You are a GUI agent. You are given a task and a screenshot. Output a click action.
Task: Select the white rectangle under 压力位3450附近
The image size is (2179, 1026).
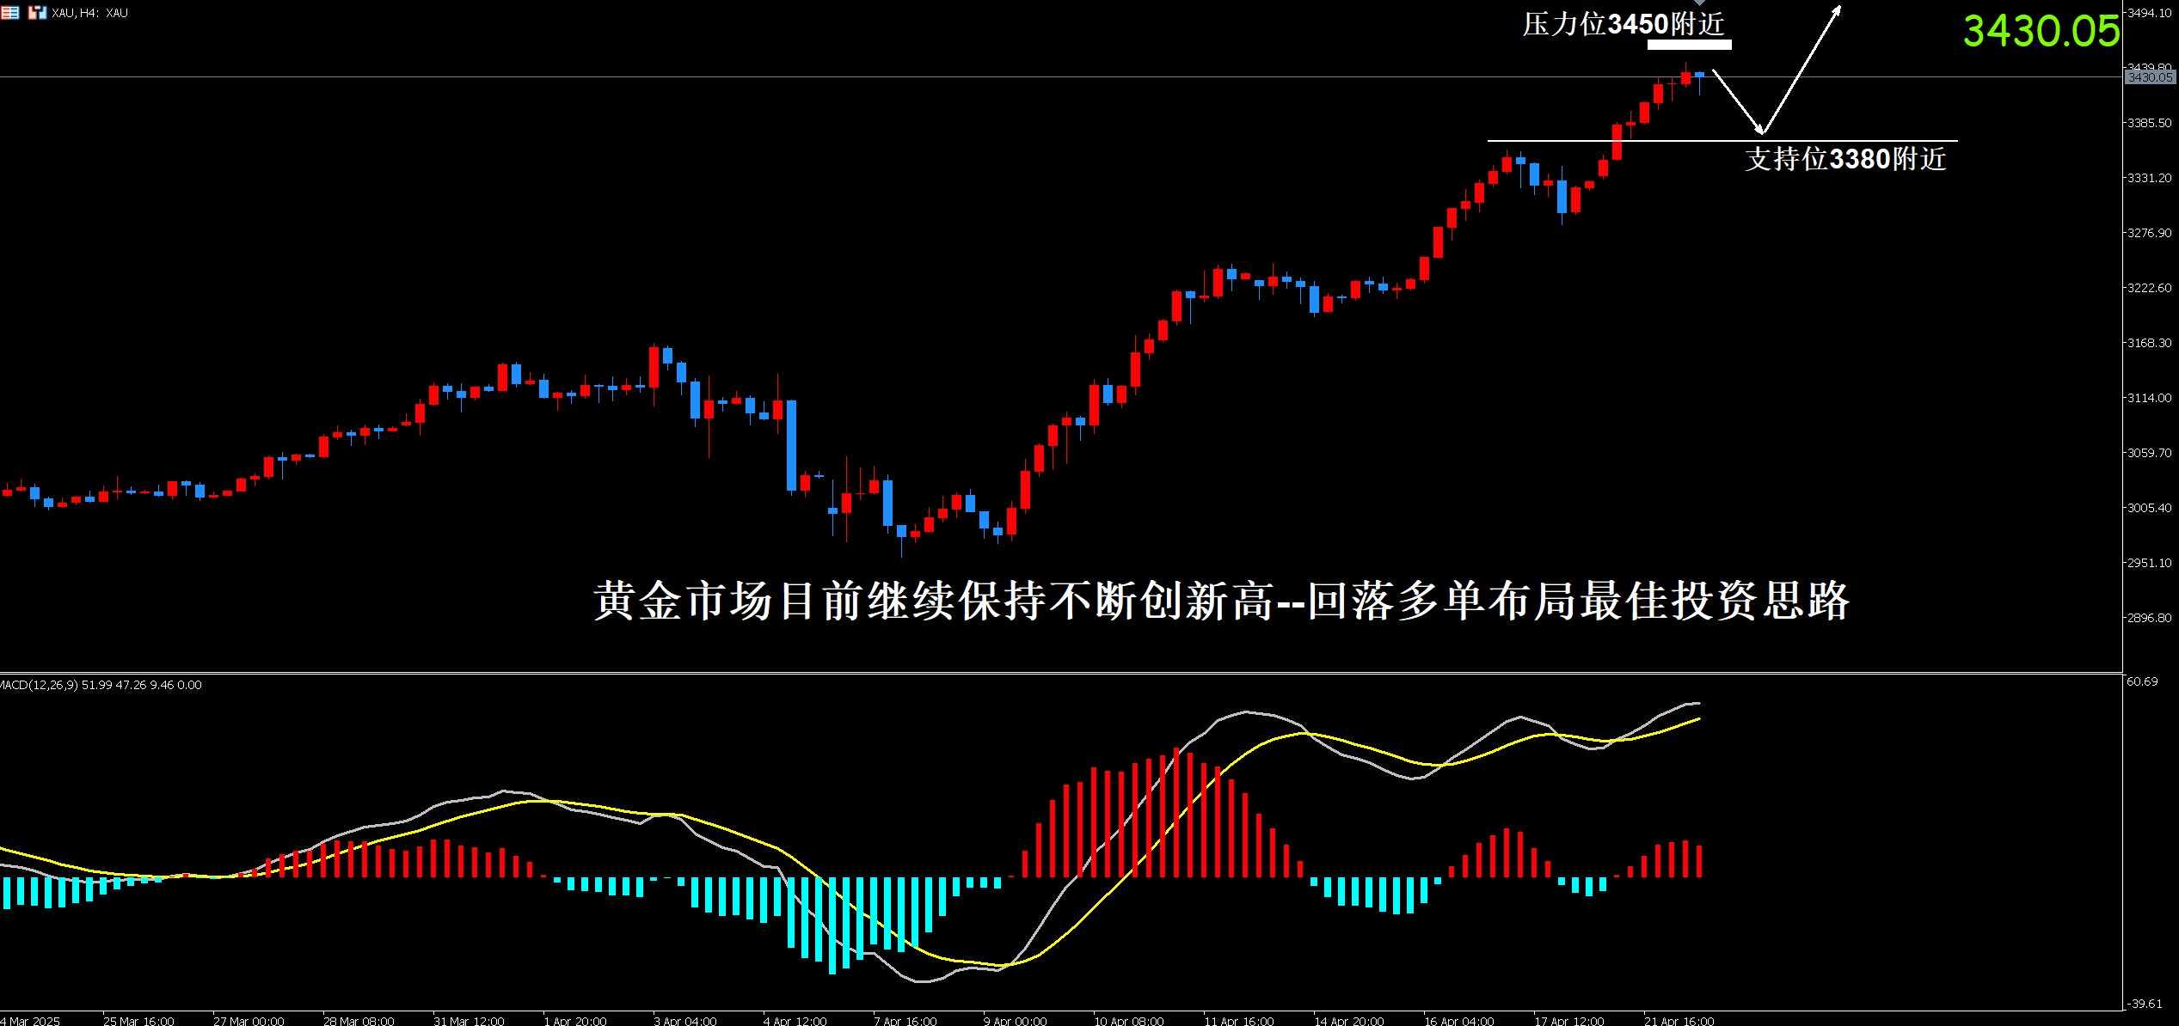coord(1689,45)
